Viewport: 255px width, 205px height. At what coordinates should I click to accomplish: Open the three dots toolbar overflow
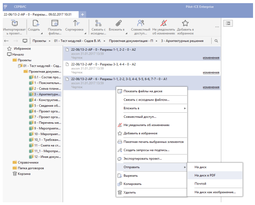tap(217, 27)
